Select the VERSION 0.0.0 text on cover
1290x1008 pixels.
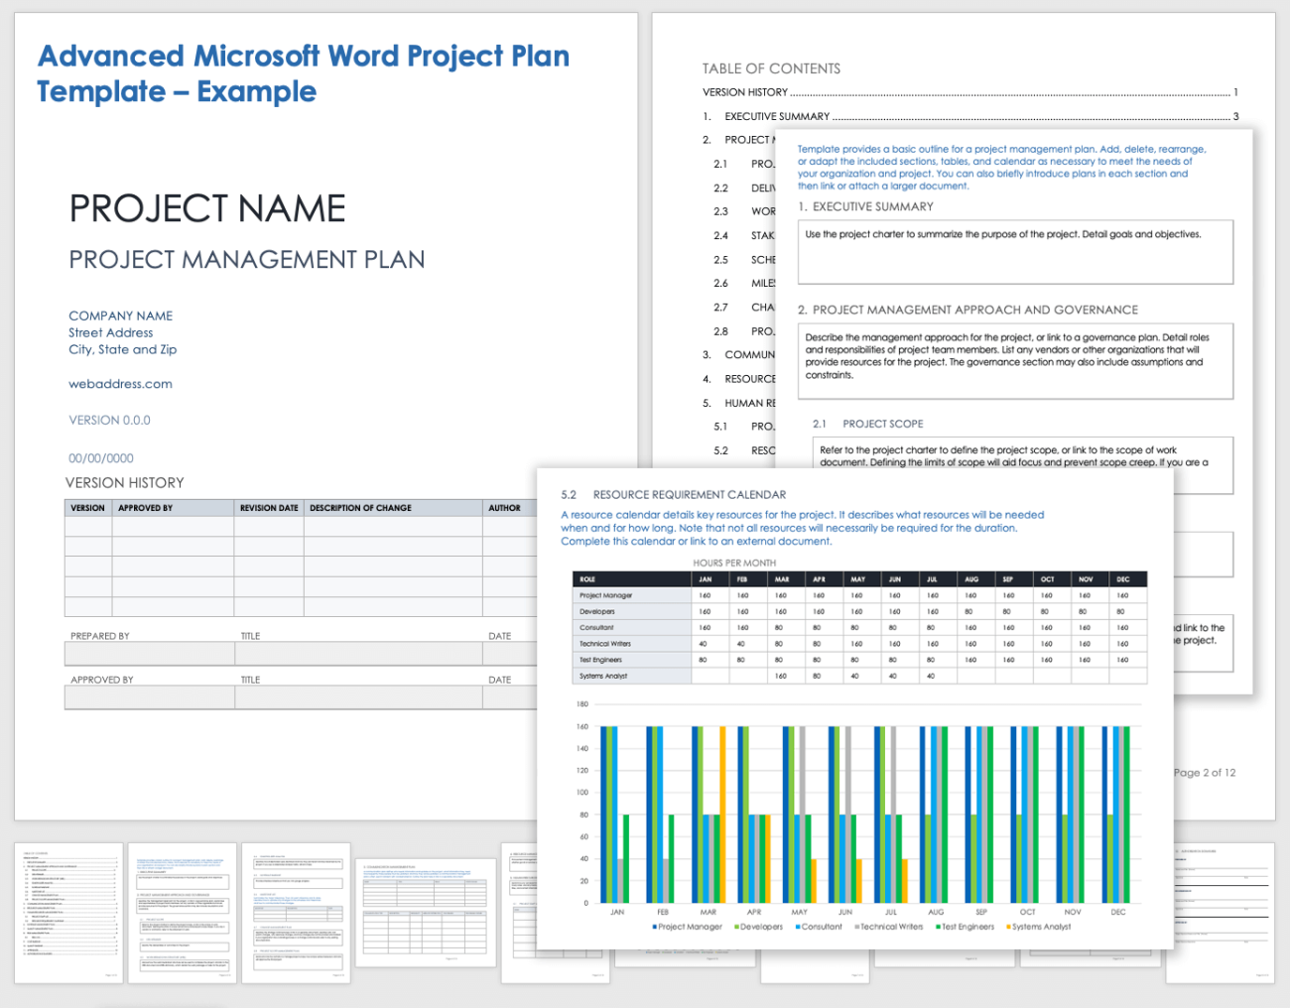pyautogui.click(x=109, y=421)
